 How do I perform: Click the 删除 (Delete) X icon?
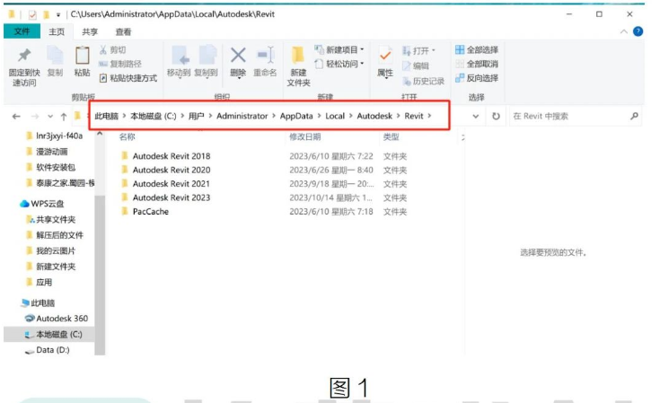pyautogui.click(x=238, y=55)
